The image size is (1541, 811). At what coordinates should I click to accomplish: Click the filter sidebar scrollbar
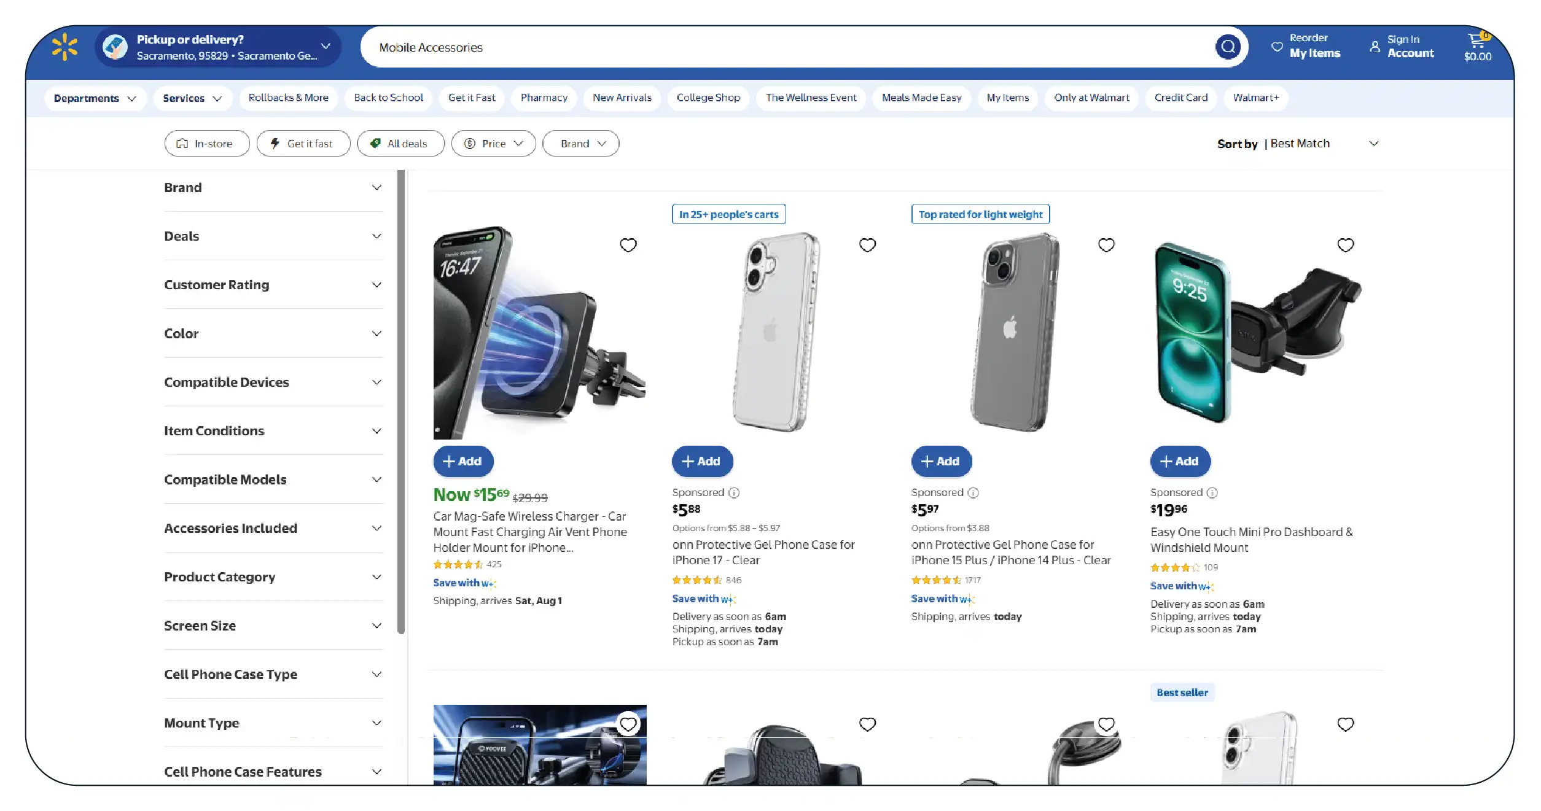(401, 402)
